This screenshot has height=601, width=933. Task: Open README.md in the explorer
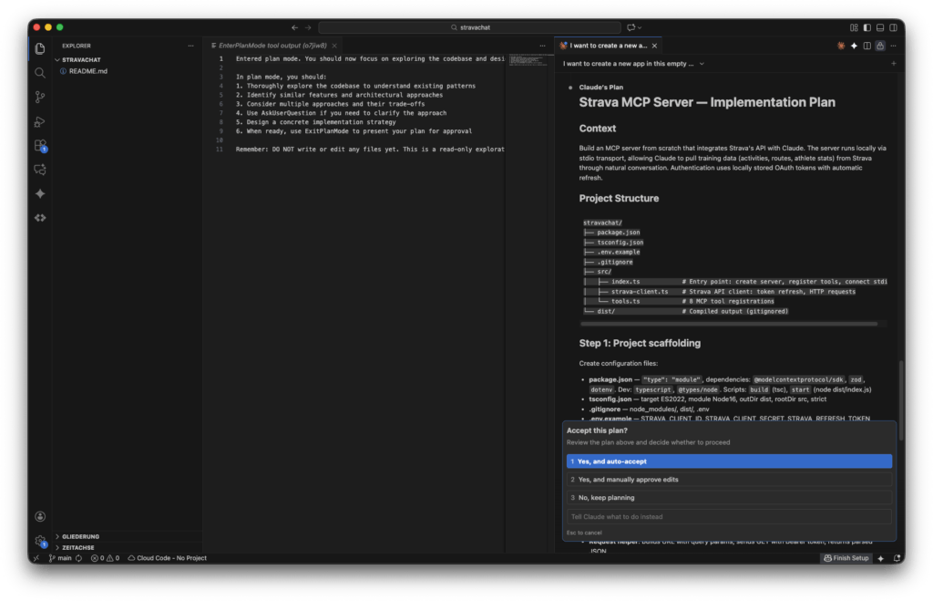pos(87,71)
